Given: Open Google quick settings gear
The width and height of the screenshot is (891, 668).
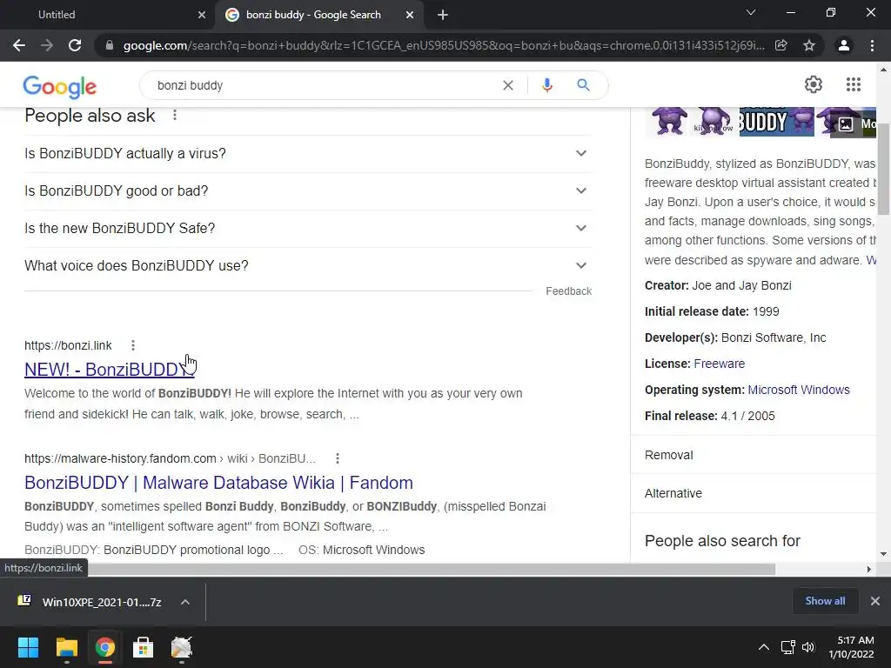Looking at the screenshot, I should tap(814, 84).
